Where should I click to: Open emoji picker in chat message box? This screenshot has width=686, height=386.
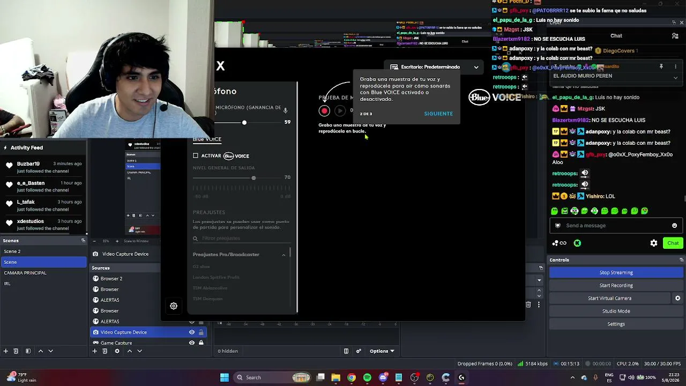click(674, 226)
